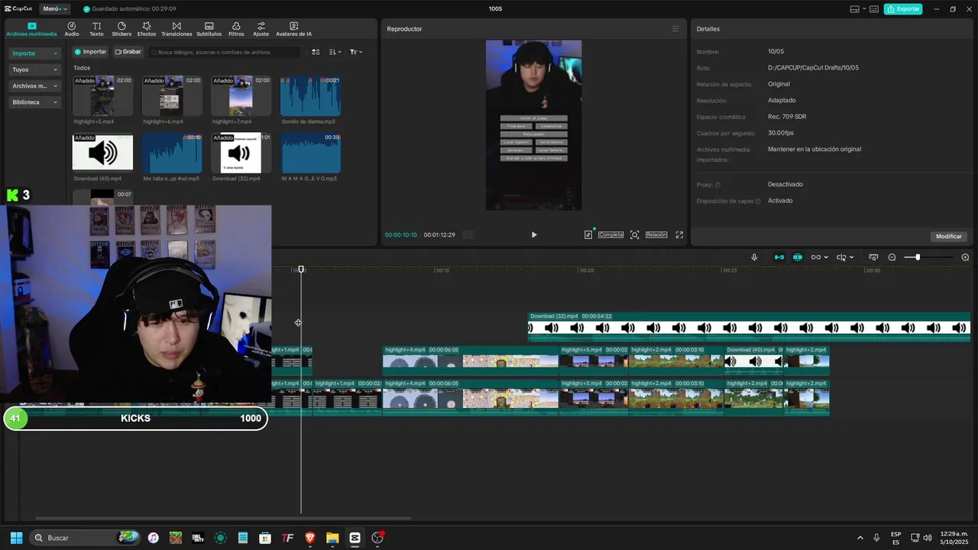Screen dimensions: 978x550
Task: Toggle clip linking in timeline
Action: [816, 257]
